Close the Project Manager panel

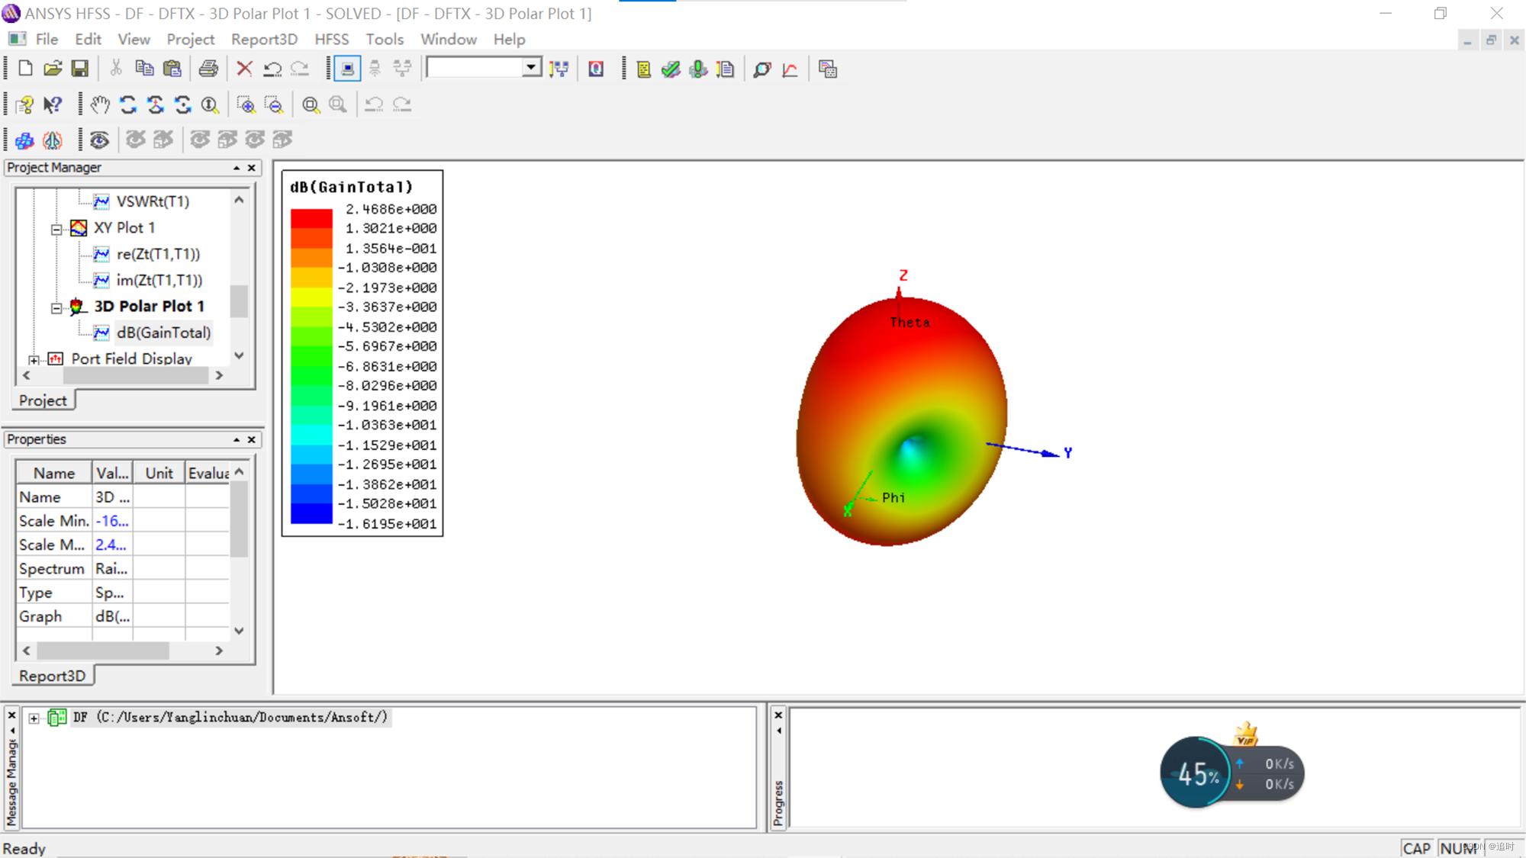(x=252, y=168)
